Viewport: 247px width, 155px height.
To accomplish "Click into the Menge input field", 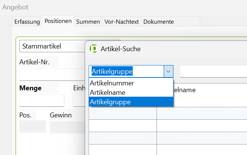I will 41,100.
